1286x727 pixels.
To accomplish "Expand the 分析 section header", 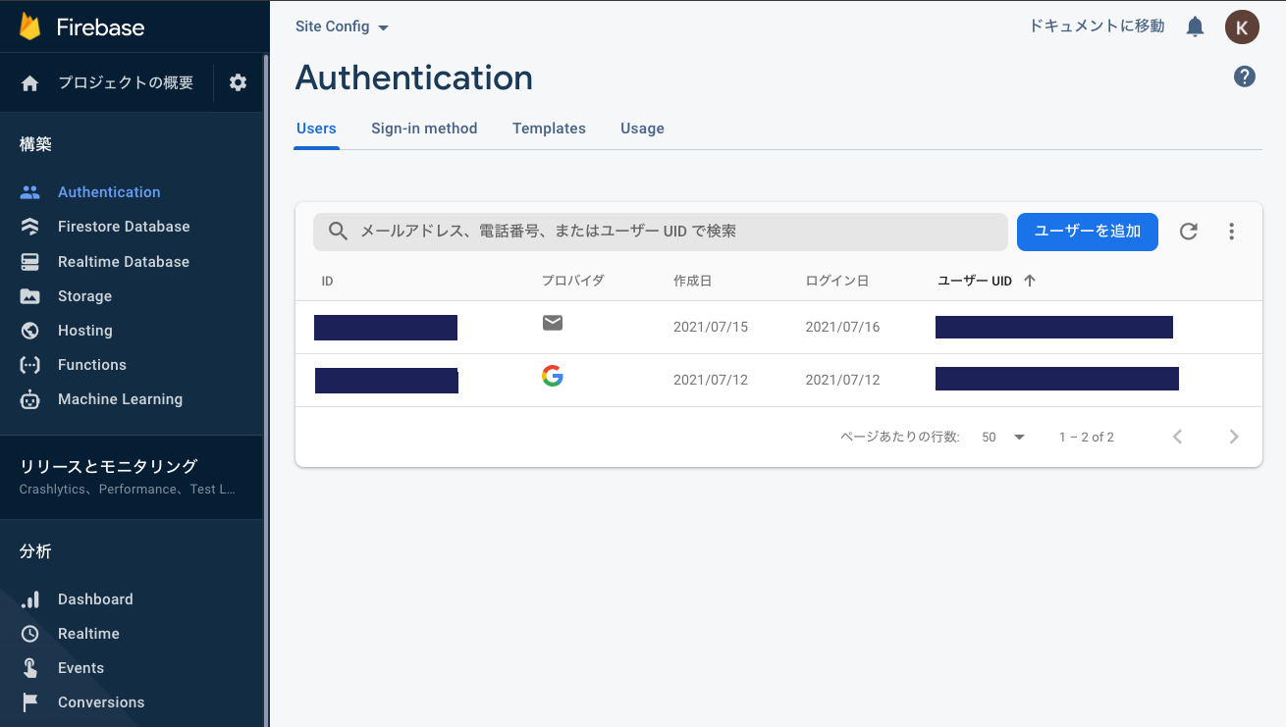I will (35, 551).
